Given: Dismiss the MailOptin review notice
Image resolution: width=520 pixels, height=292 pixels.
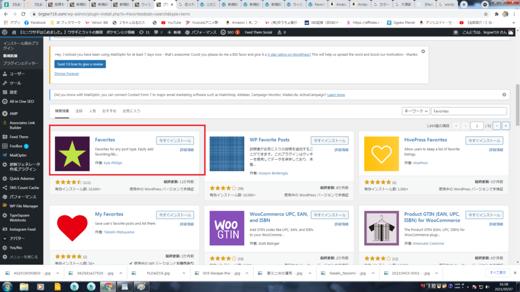Looking at the screenshot, I should (x=423, y=51).
